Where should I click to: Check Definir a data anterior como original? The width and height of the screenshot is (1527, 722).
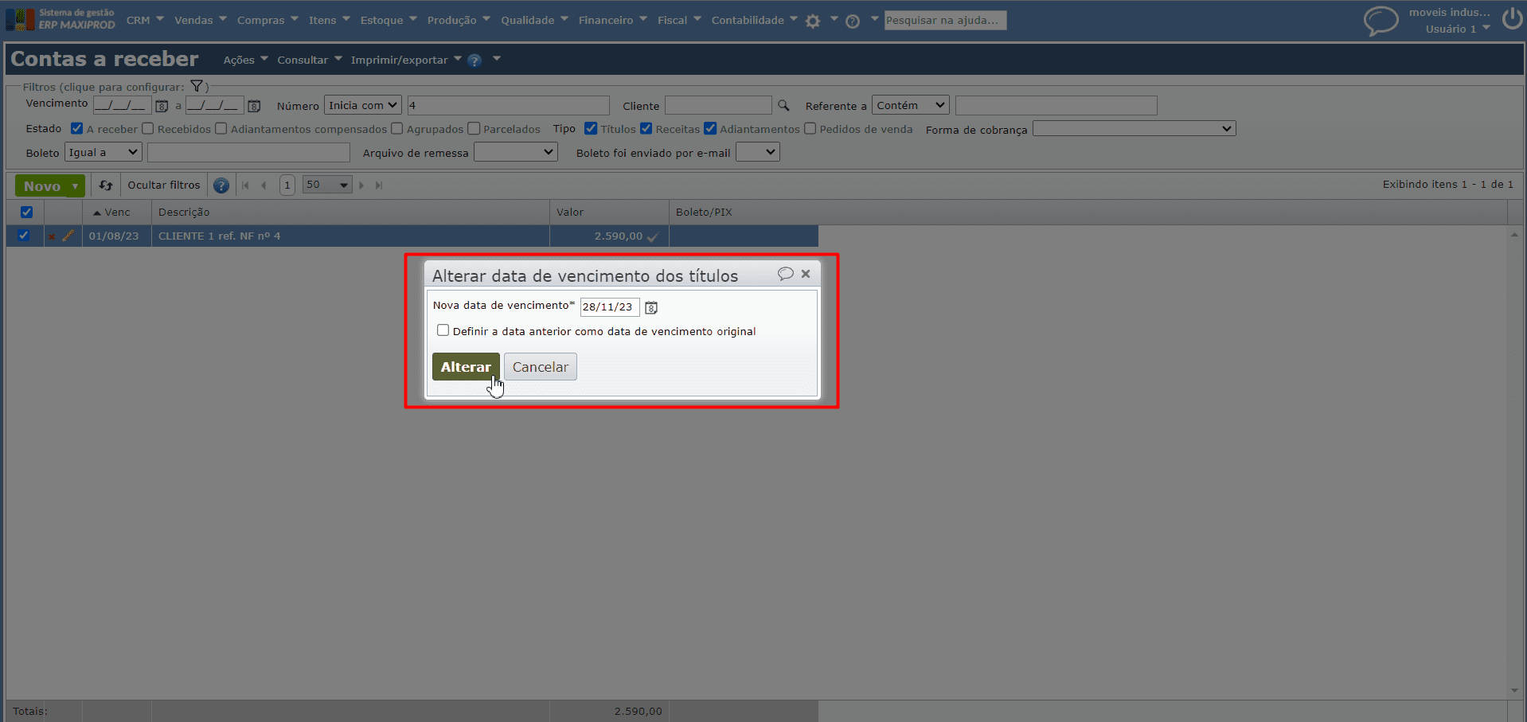click(x=443, y=330)
